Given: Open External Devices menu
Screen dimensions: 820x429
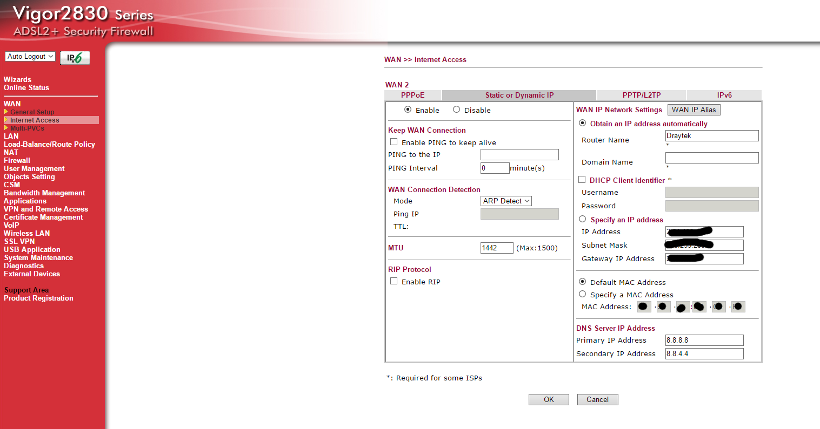Looking at the screenshot, I should [x=32, y=274].
